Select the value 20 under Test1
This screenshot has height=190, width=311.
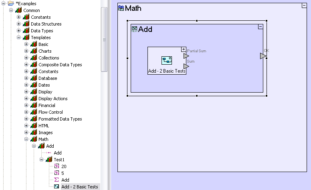coord(64,166)
